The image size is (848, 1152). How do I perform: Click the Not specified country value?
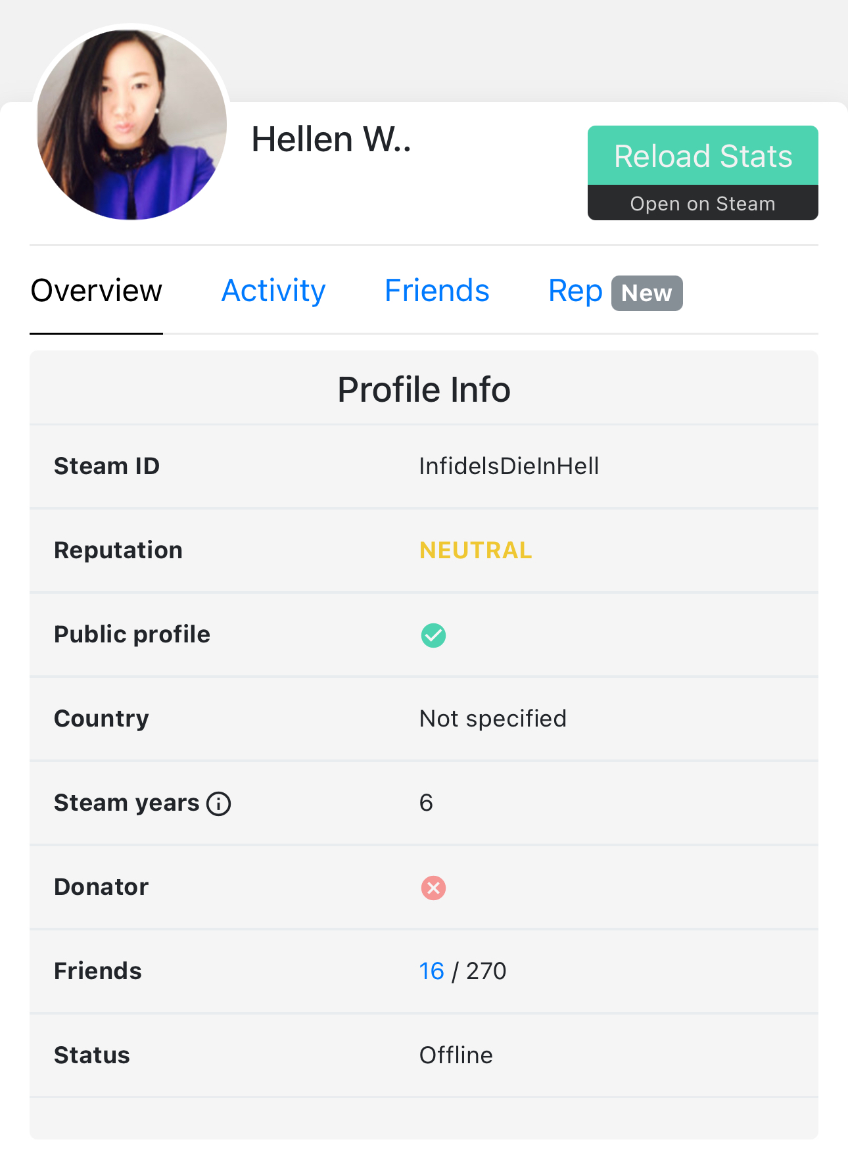492,719
